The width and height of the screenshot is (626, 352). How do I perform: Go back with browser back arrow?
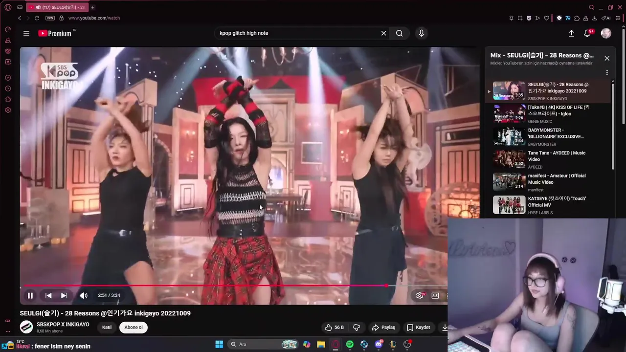tap(20, 18)
